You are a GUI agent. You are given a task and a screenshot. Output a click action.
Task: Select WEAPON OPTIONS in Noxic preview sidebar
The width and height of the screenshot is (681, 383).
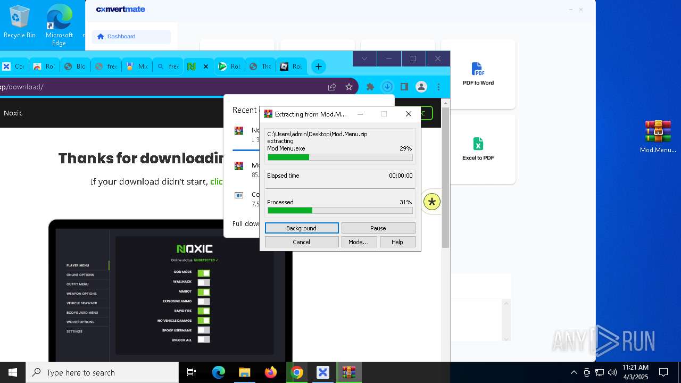[81, 294]
